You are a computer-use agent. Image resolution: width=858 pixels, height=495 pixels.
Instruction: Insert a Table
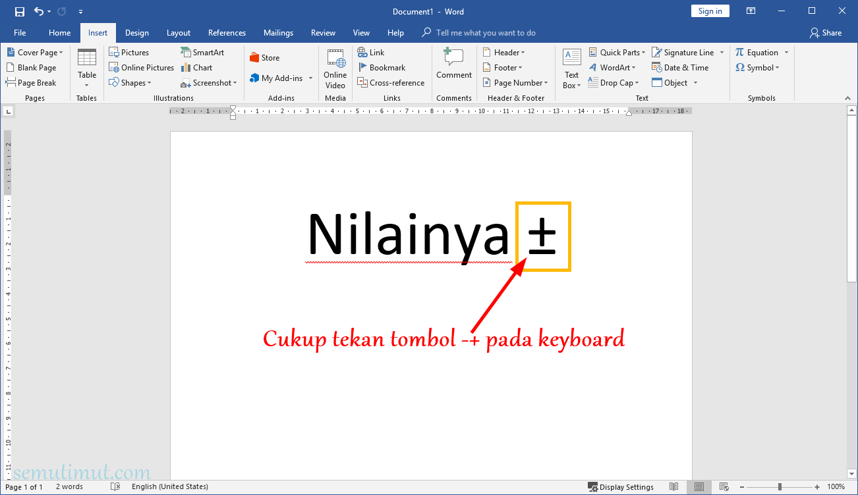coord(86,68)
